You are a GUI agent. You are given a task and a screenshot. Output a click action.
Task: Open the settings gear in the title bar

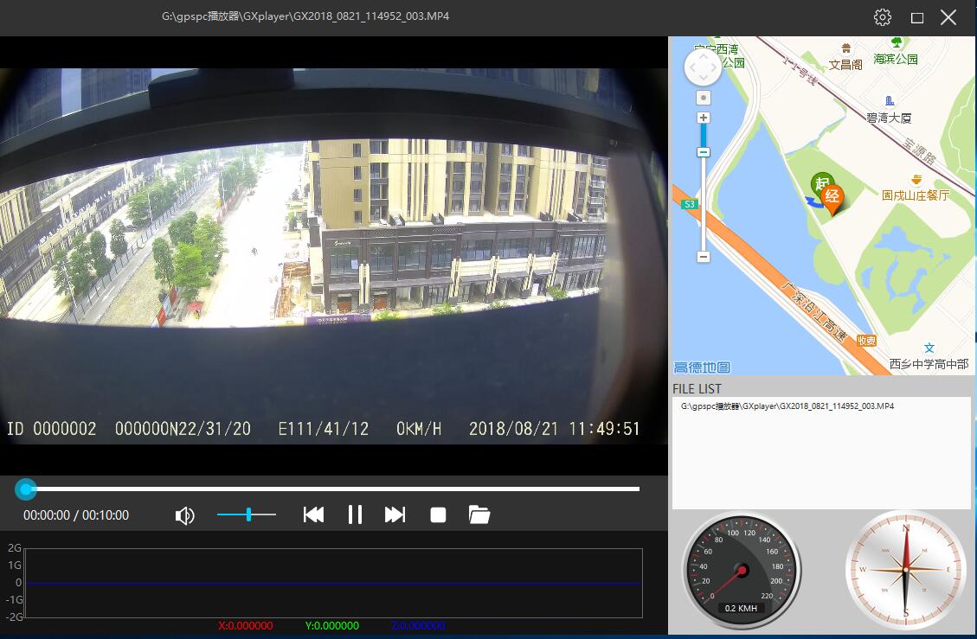pos(882,17)
